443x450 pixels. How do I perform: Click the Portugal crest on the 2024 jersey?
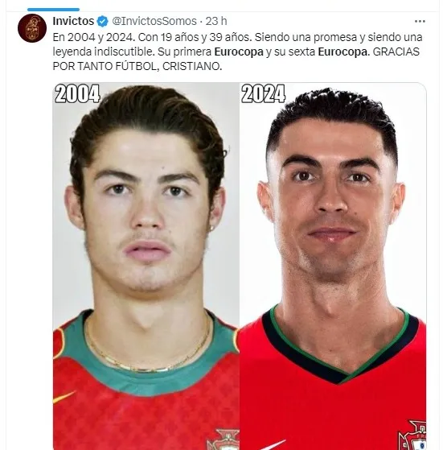click(412, 436)
